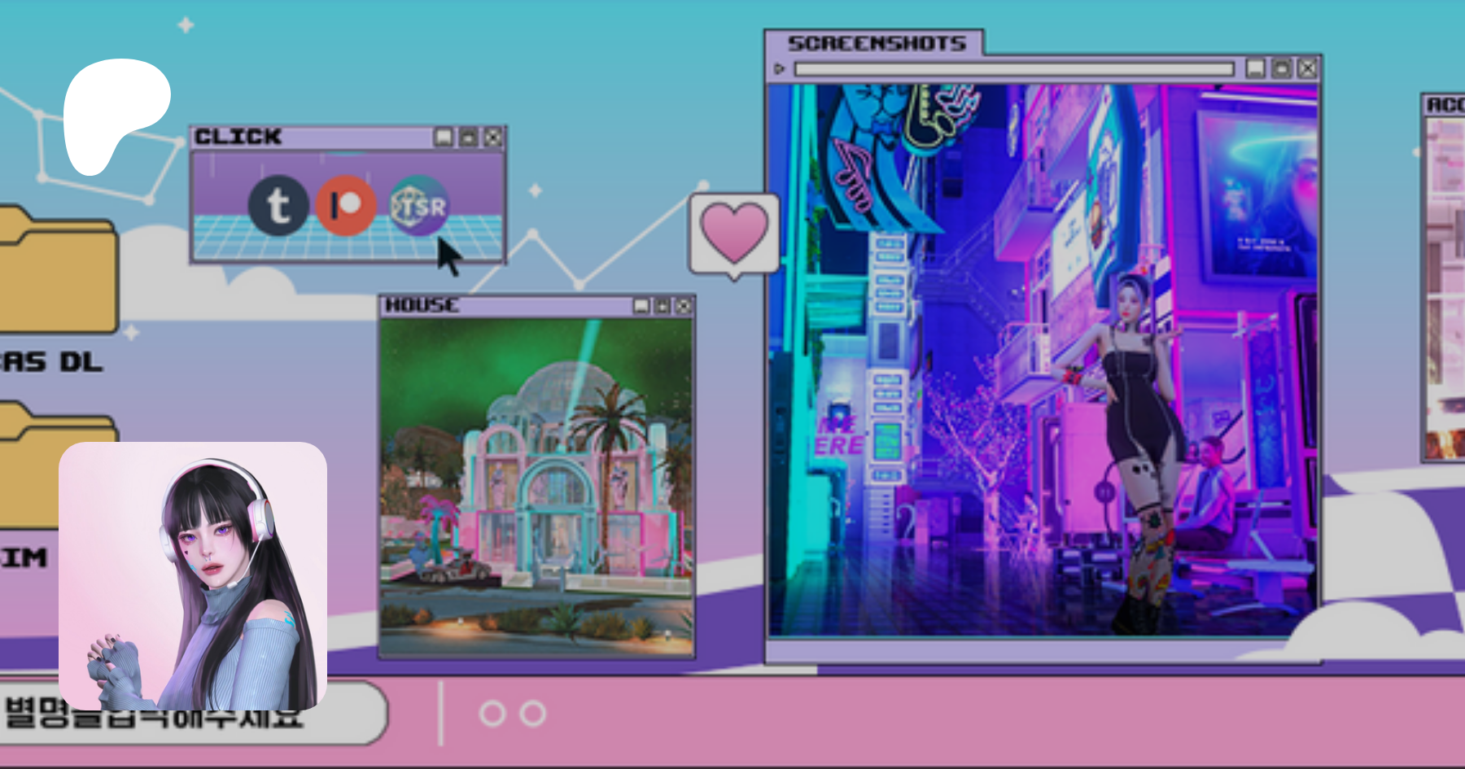Minimize the HOUSE window
Screen dimensions: 1465x769
[641, 306]
